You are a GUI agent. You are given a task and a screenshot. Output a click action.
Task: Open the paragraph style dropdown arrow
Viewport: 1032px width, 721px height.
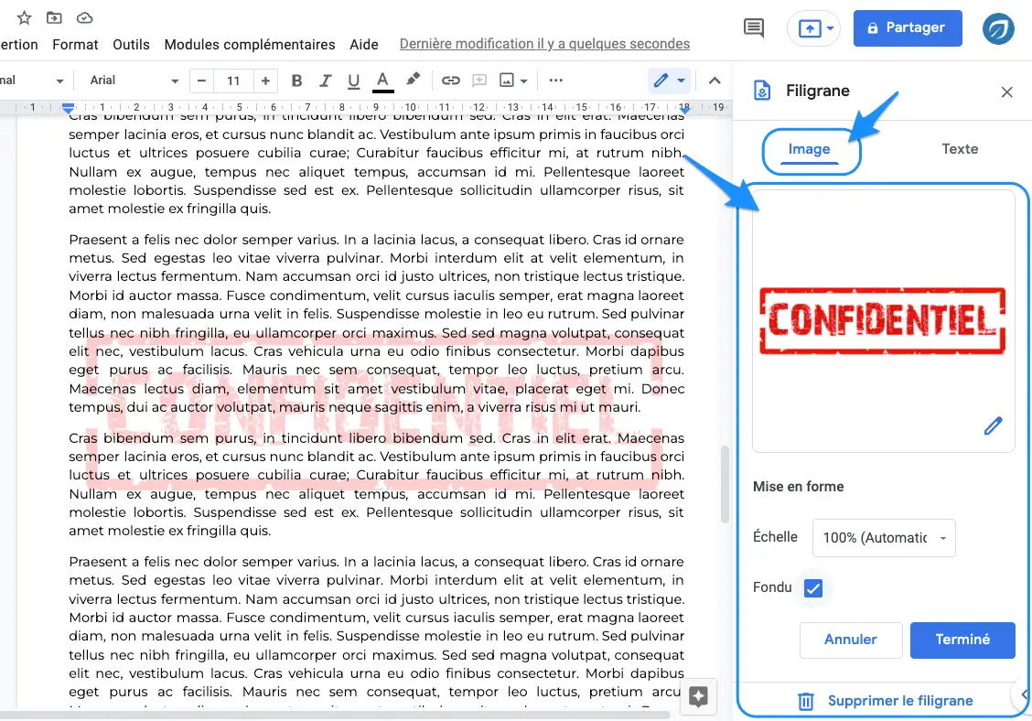59,81
